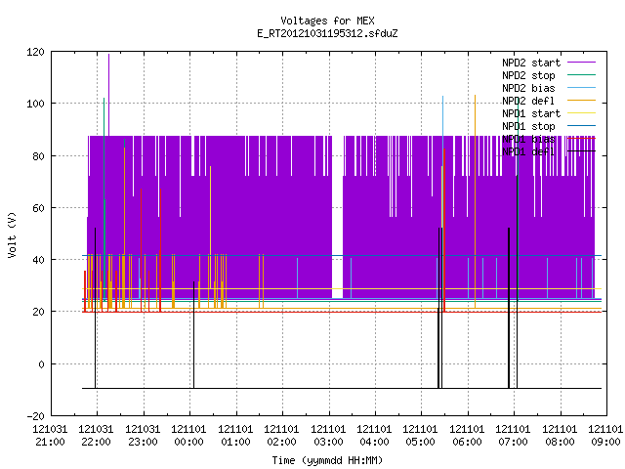Click the 121031 21:00 time tick label
The width and height of the screenshot is (625, 469).
(50, 436)
